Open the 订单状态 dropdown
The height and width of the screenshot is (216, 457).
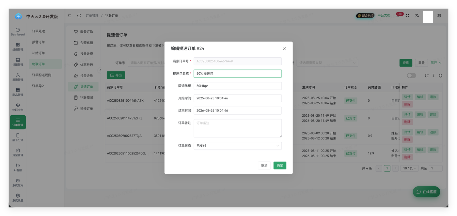(238, 146)
